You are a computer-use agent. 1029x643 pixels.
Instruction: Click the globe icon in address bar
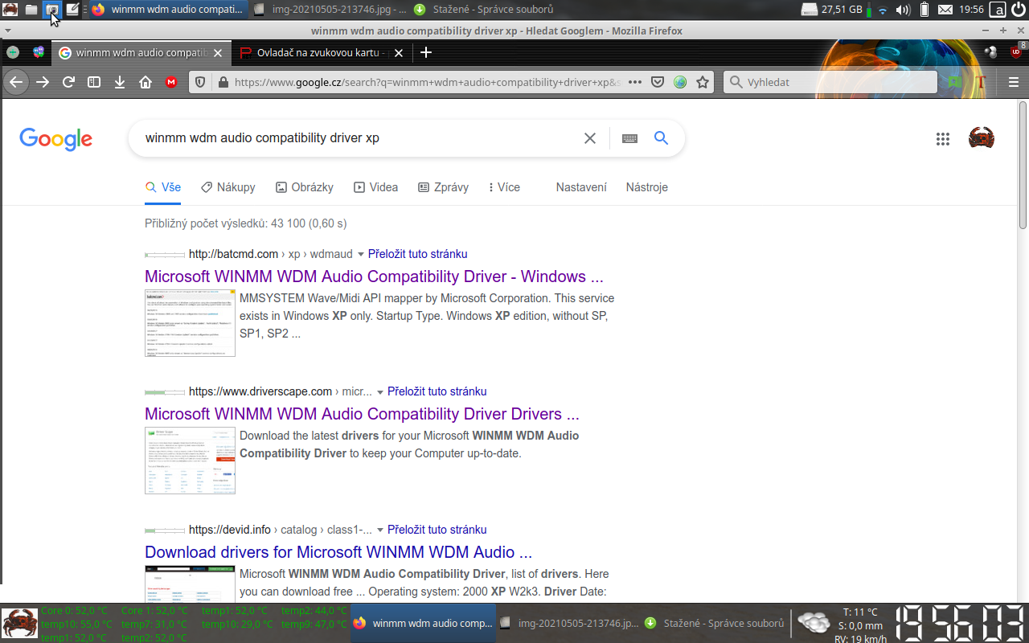click(680, 82)
